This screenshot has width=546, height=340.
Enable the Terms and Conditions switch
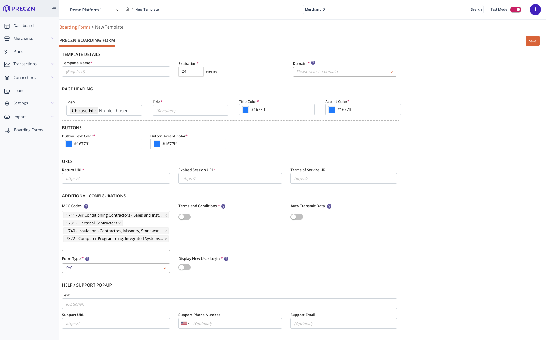coord(184,217)
